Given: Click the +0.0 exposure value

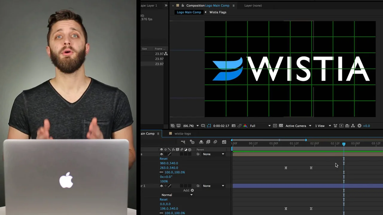Looking at the screenshot, I should tap(367, 126).
